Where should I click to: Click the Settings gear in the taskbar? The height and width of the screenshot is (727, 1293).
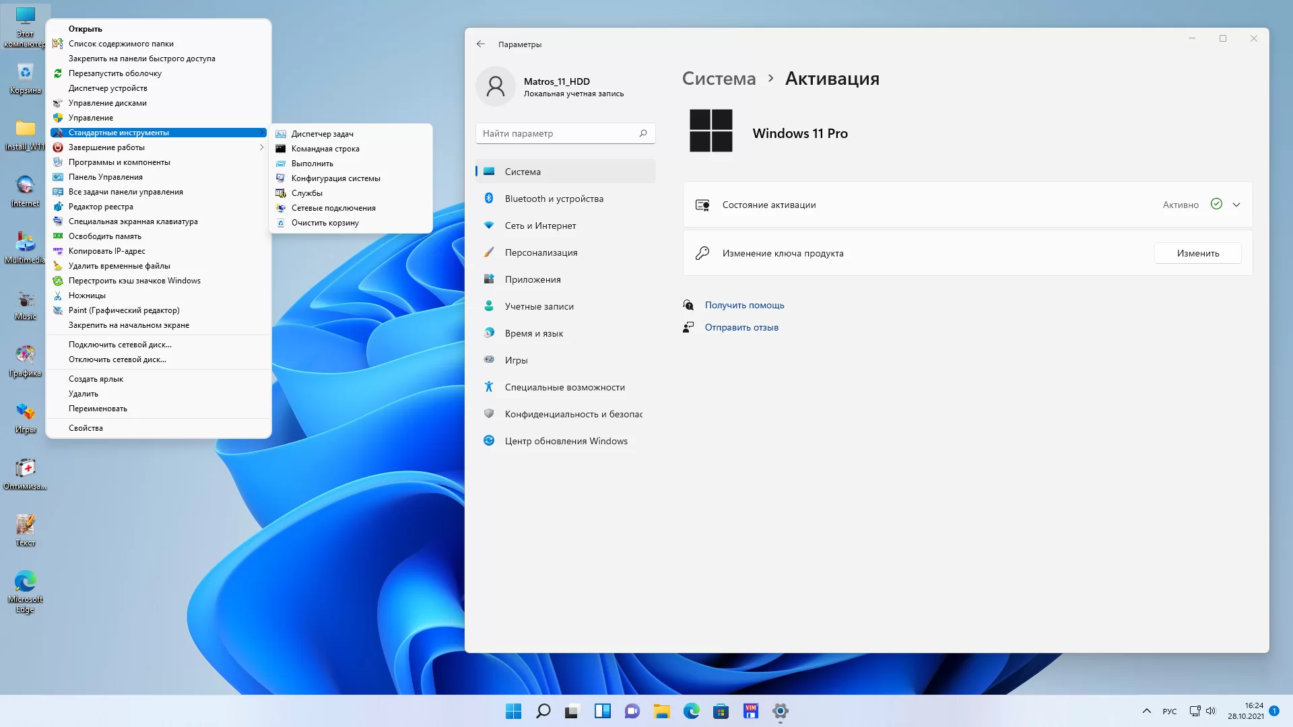[780, 711]
